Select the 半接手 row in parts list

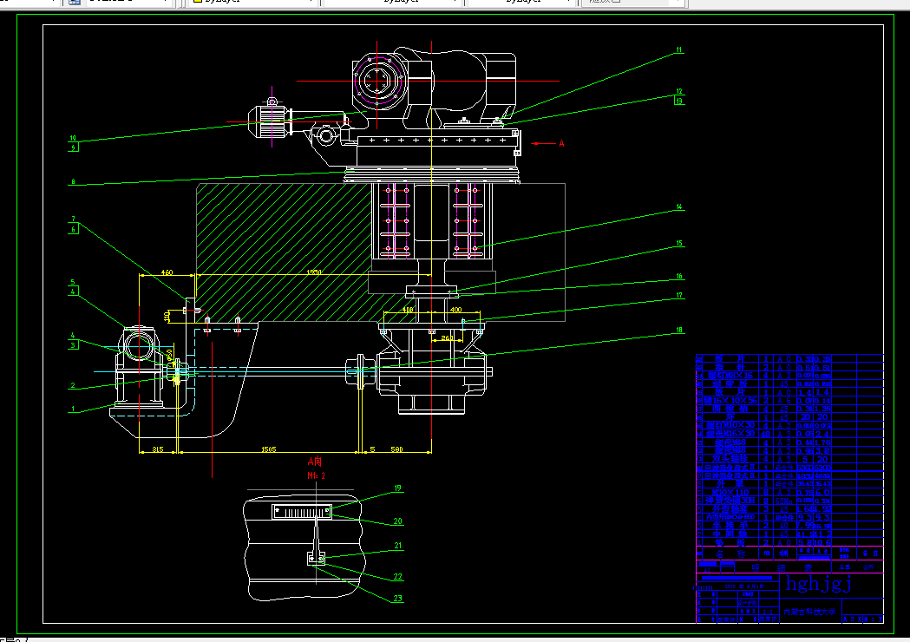pyautogui.click(x=789, y=526)
